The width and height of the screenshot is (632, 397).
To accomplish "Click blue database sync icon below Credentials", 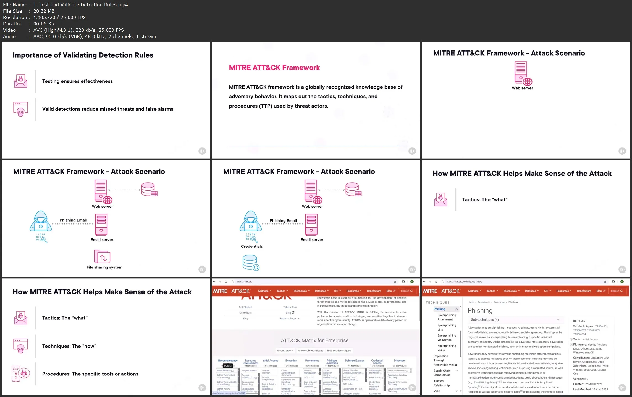I will tap(251, 263).
